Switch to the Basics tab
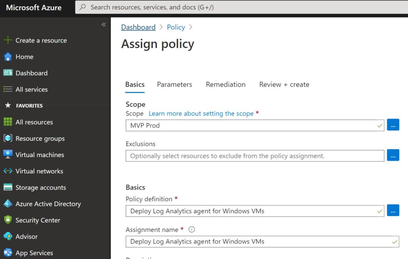Viewport: 408px width, 259px height. pyautogui.click(x=135, y=84)
